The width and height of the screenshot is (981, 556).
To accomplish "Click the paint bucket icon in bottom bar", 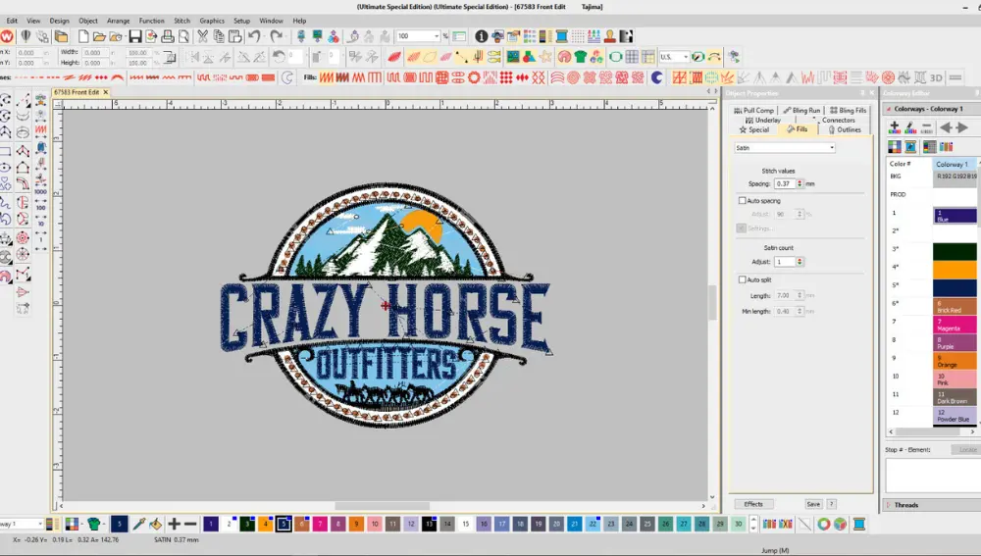I will 156,524.
